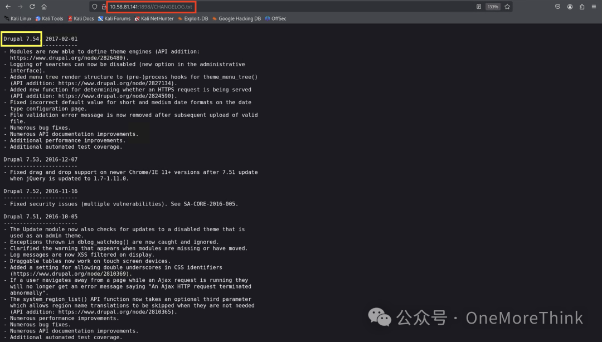Viewport: 602px width, 342px height.
Task: Toggle reader view icon
Action: point(479,7)
